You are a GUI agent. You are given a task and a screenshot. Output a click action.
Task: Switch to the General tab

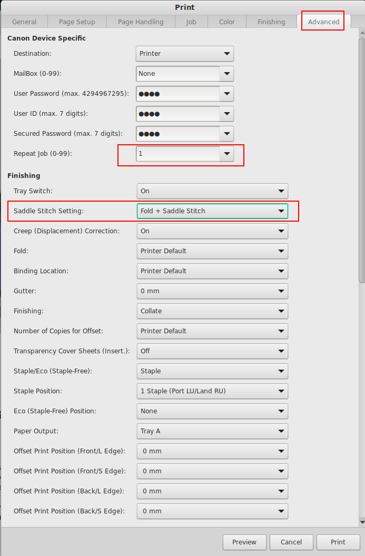point(24,22)
